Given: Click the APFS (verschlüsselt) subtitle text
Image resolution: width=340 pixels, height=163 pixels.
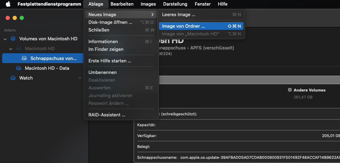Looking at the screenshot, I should [x=212, y=48].
